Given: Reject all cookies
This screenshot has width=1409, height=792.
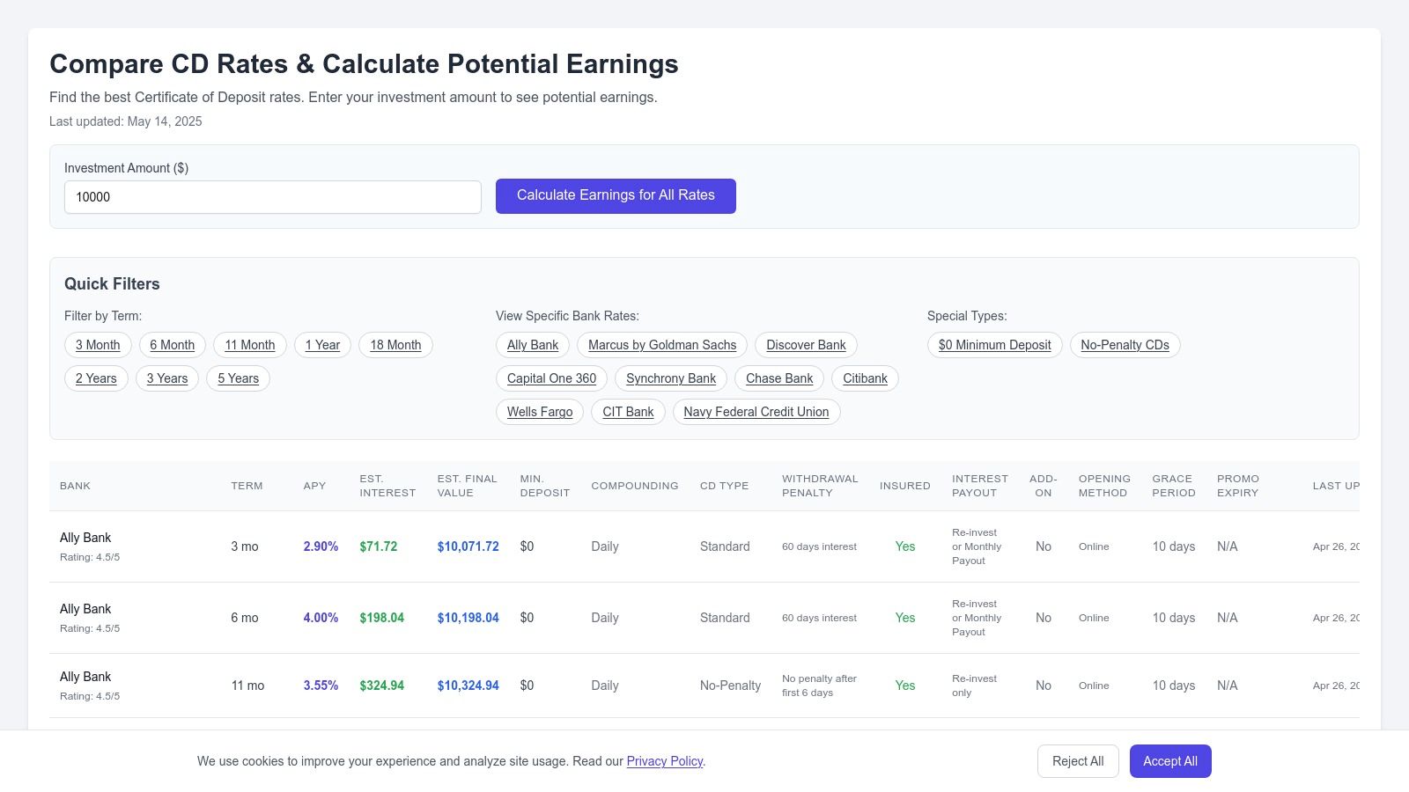Looking at the screenshot, I should 1078,761.
